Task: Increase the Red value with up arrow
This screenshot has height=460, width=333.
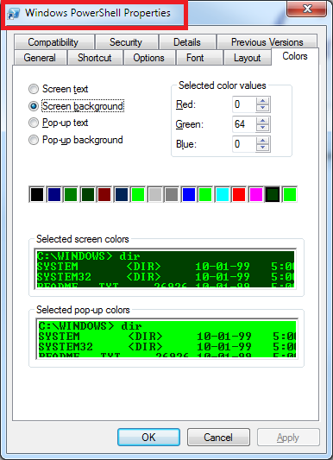Action: coord(262,101)
